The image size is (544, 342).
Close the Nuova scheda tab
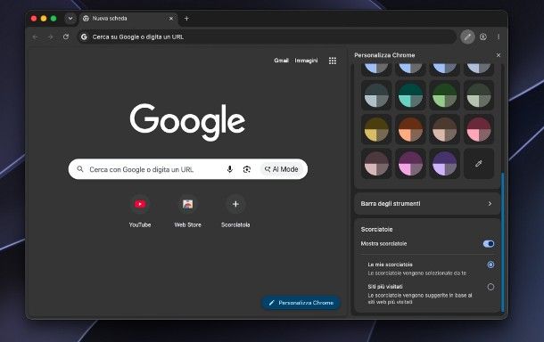pyautogui.click(x=171, y=19)
